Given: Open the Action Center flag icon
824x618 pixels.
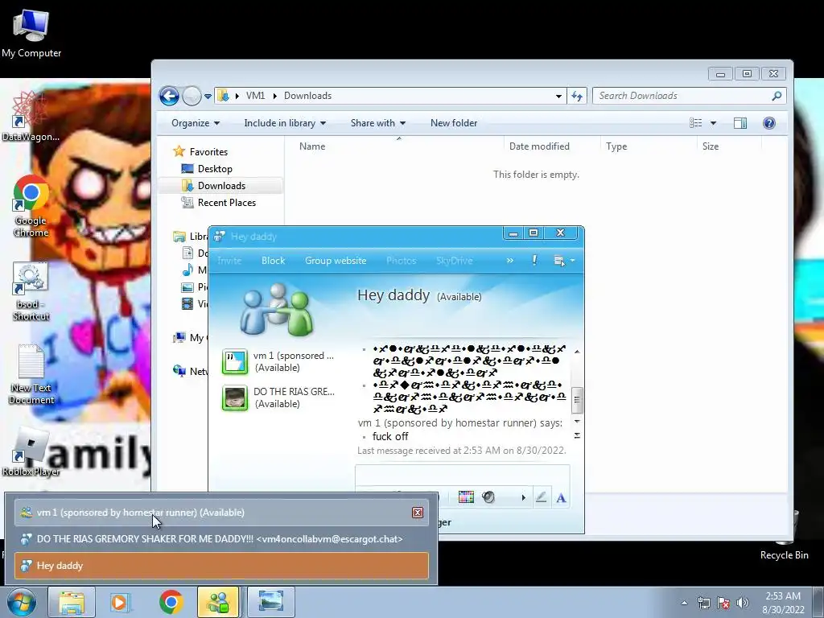Looking at the screenshot, I should point(723,603).
